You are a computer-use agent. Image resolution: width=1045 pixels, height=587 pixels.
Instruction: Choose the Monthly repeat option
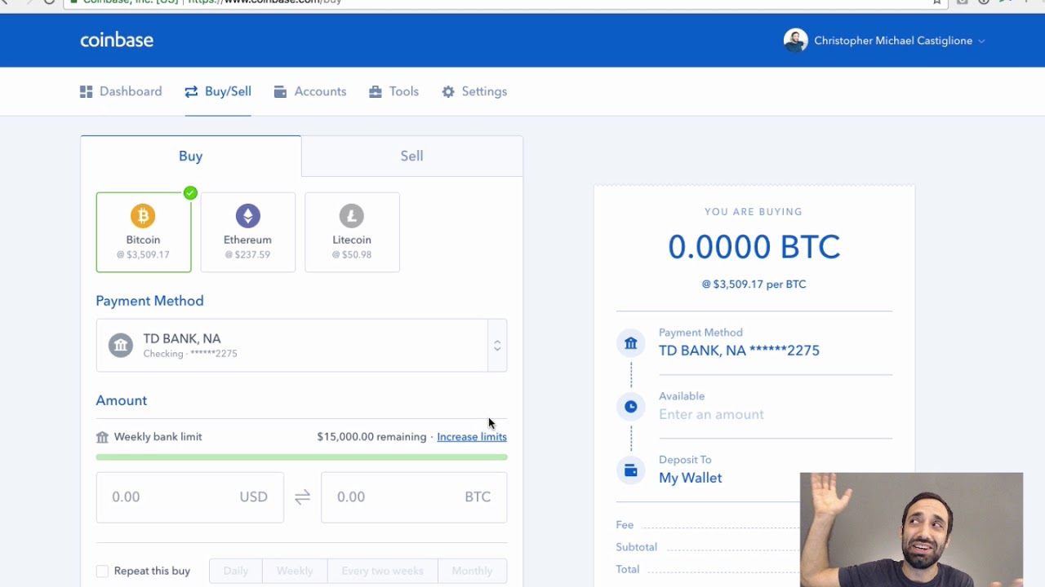472,571
